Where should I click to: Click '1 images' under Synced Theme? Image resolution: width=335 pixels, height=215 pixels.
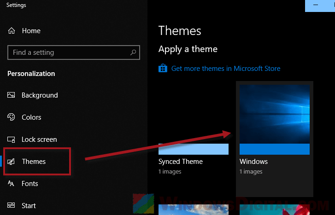tap(170, 172)
